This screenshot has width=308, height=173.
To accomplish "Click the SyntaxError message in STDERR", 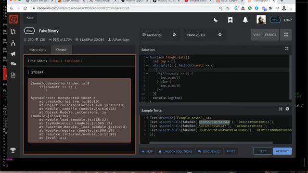I will coord(63,98).
